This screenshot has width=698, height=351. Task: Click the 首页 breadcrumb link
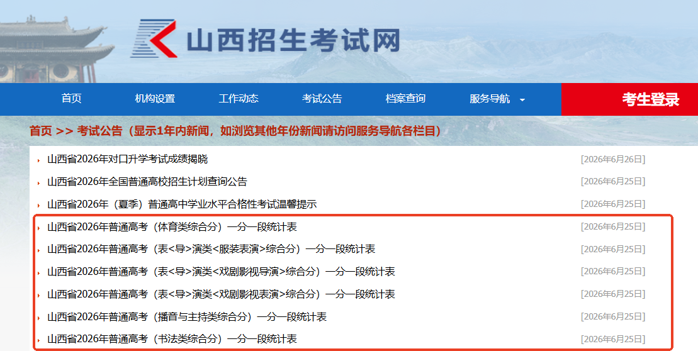tap(40, 131)
